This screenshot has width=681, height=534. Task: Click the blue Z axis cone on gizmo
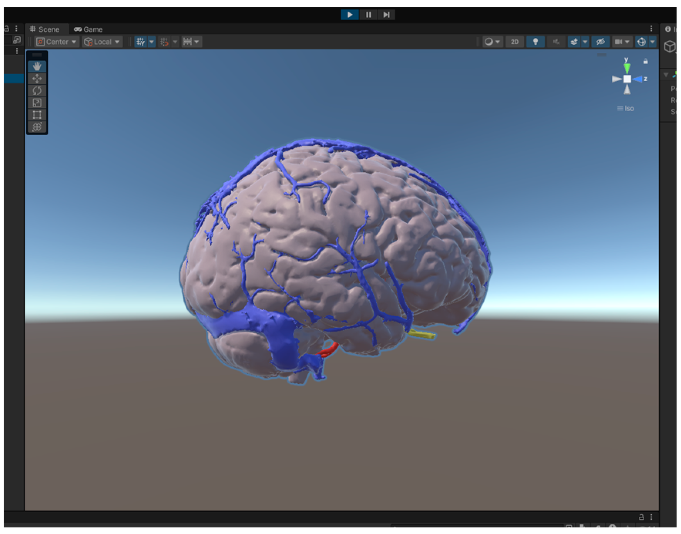(638, 79)
